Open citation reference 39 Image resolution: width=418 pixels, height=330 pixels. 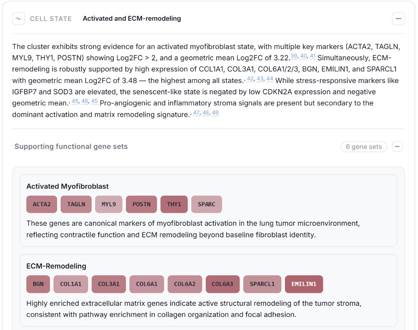(293, 56)
